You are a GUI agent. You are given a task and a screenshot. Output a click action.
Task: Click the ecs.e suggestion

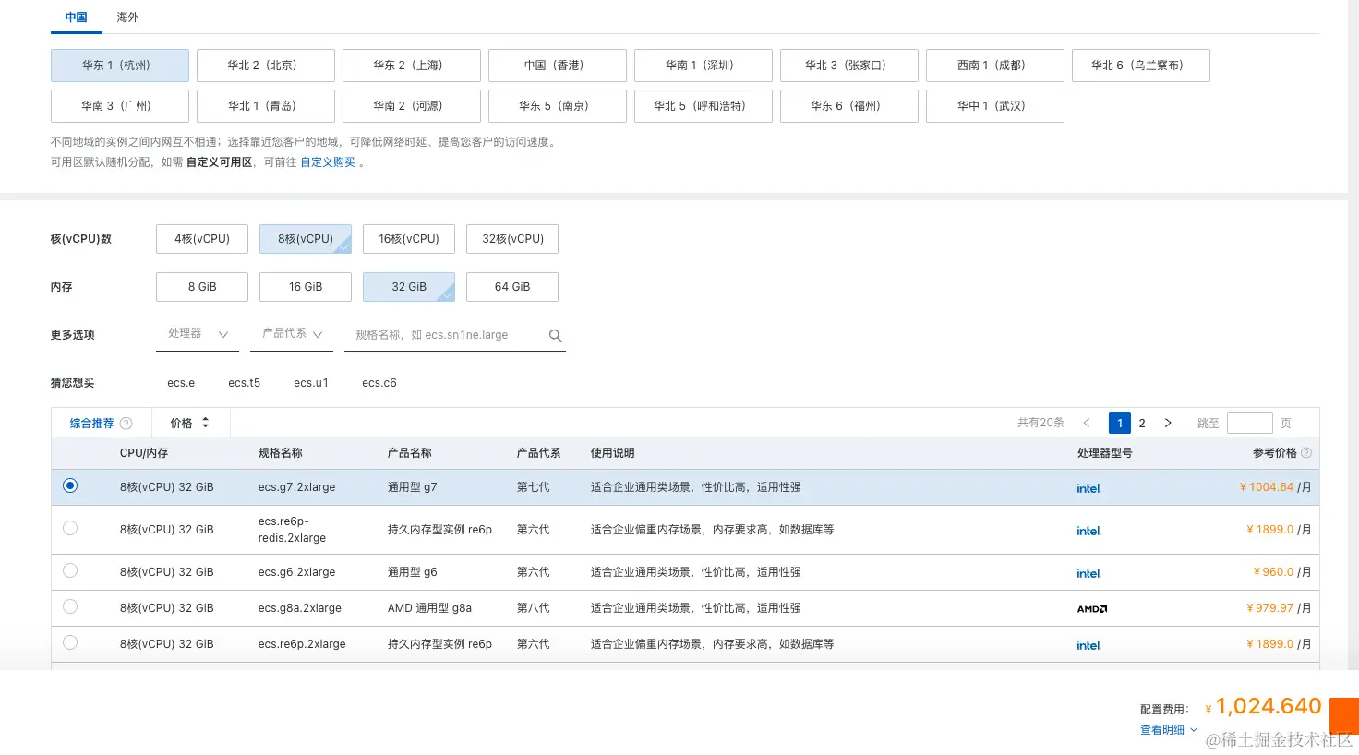181,383
